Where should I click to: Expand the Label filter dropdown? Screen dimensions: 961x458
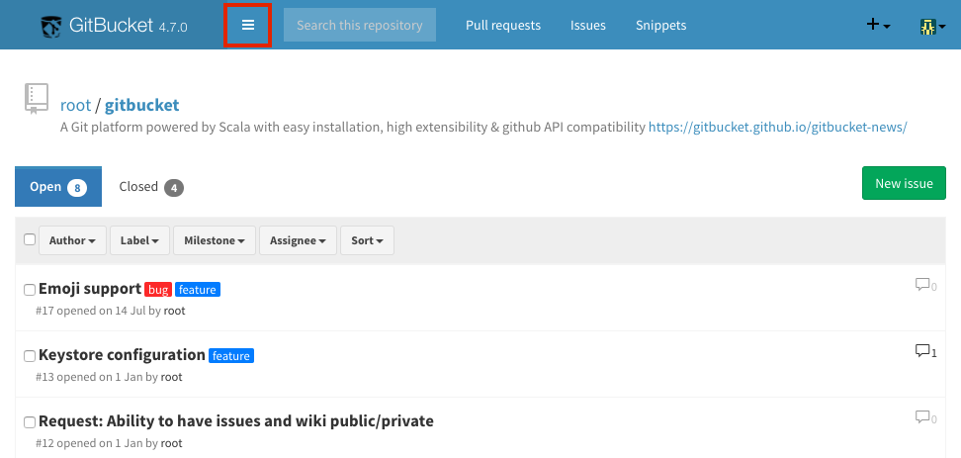[139, 240]
